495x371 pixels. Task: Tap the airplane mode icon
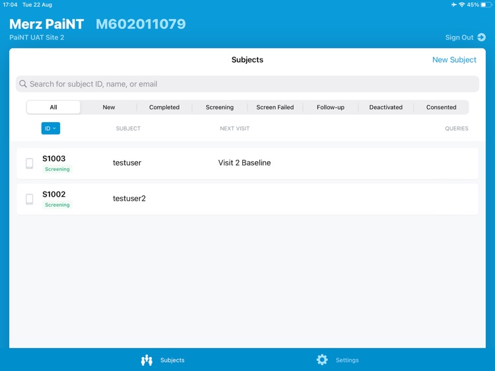point(454,5)
